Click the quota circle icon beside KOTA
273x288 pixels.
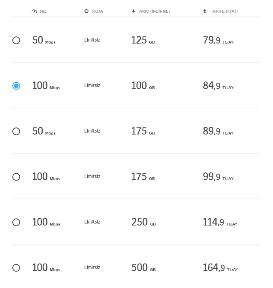pyautogui.click(x=87, y=11)
